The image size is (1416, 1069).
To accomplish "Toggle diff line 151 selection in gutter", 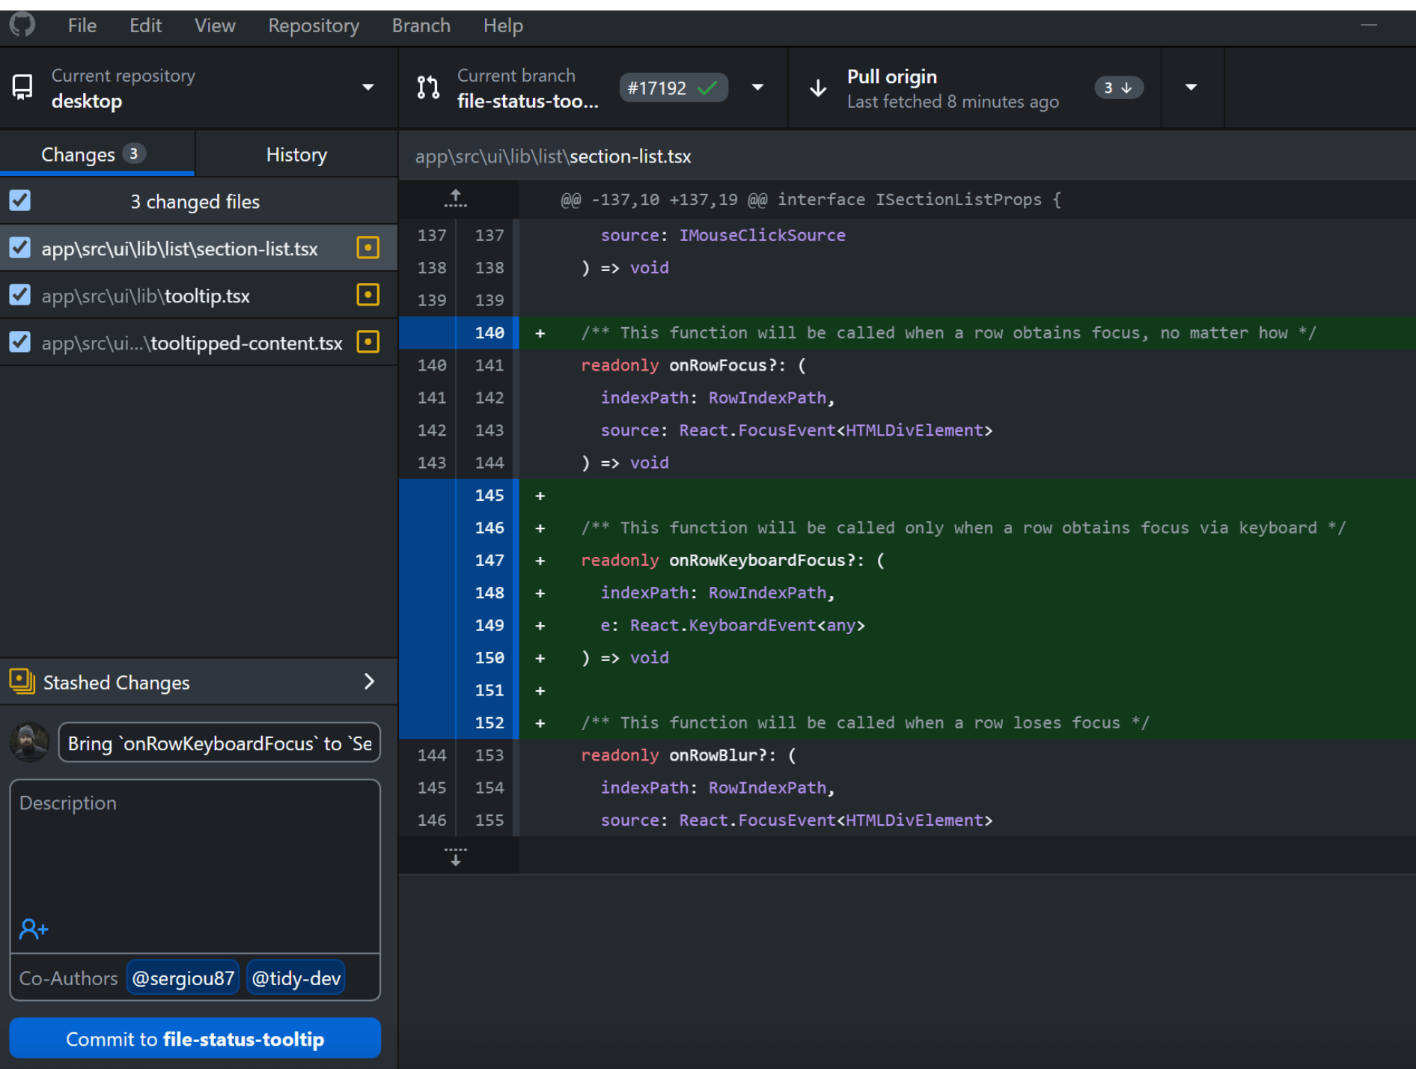I will [457, 690].
